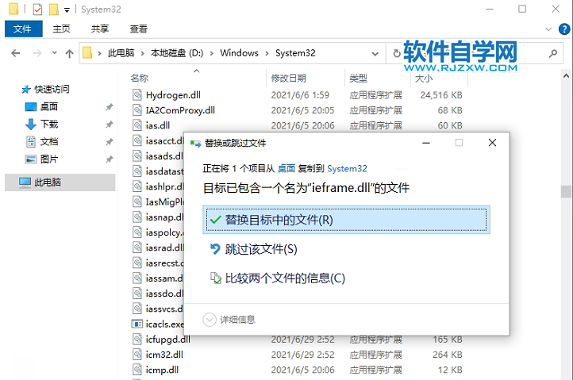Switch to the 查看 ribbon tab
Screen dimensions: 573x380
click(x=139, y=29)
